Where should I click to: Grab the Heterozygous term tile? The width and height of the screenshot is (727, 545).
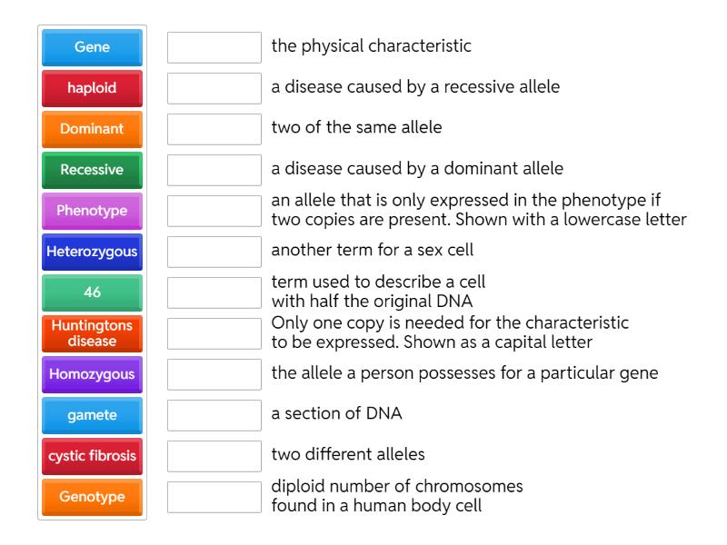coord(92,252)
